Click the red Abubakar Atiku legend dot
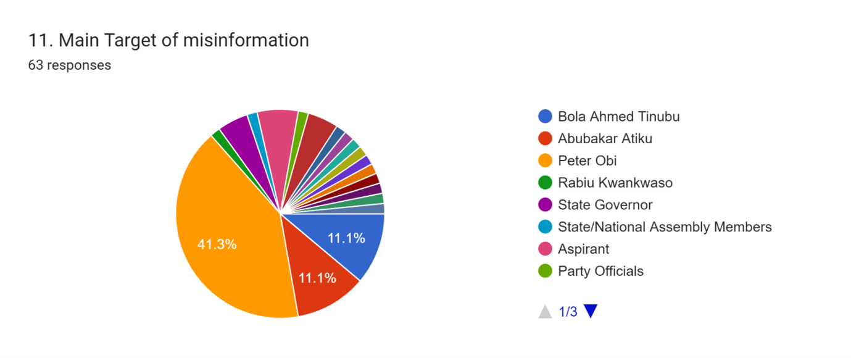851x358 pixels. (545, 139)
